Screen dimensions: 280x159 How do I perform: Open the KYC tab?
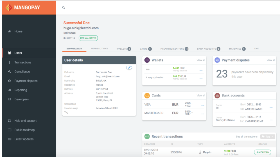pyautogui.click(x=256, y=49)
